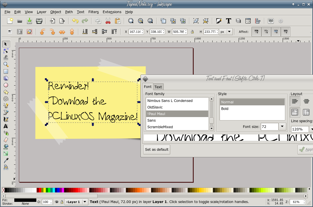This screenshot has height=207, width=313.
Task: Select the Selector arrow tool
Action: pyautogui.click(x=6, y=44)
